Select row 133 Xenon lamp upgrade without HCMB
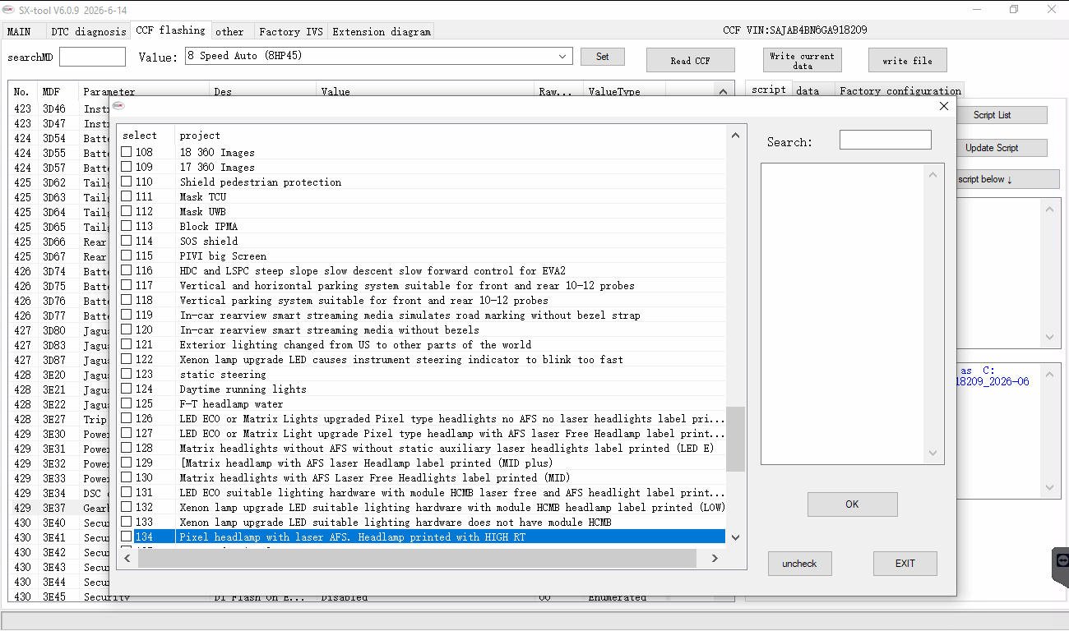 (x=423, y=522)
